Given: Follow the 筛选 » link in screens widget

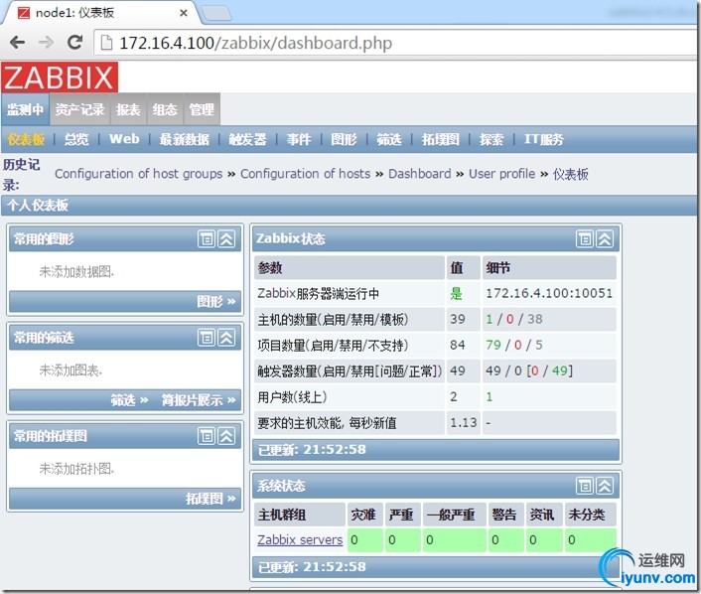Looking at the screenshot, I should coord(129,400).
